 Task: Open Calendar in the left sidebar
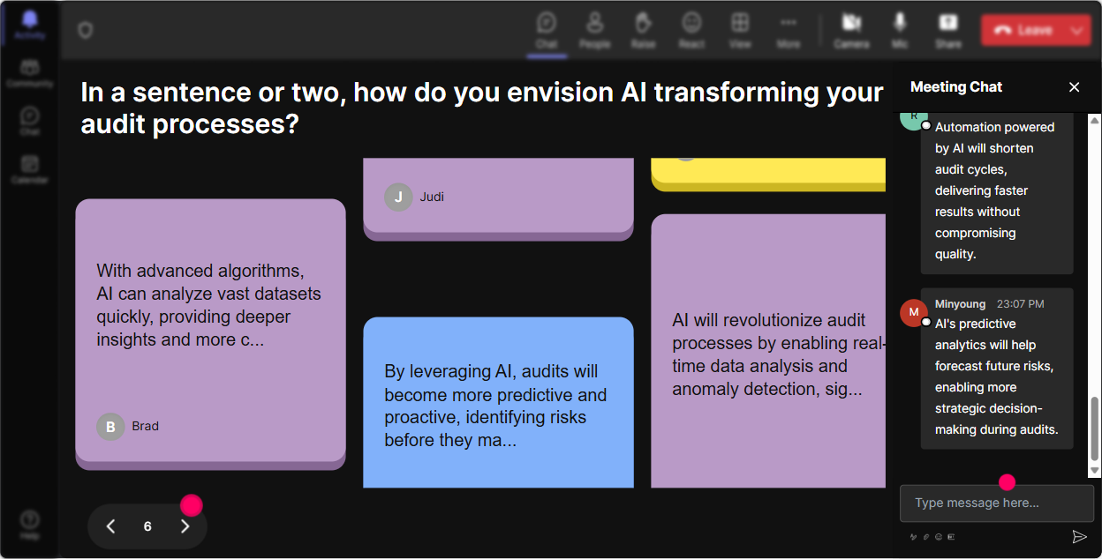[29, 169]
